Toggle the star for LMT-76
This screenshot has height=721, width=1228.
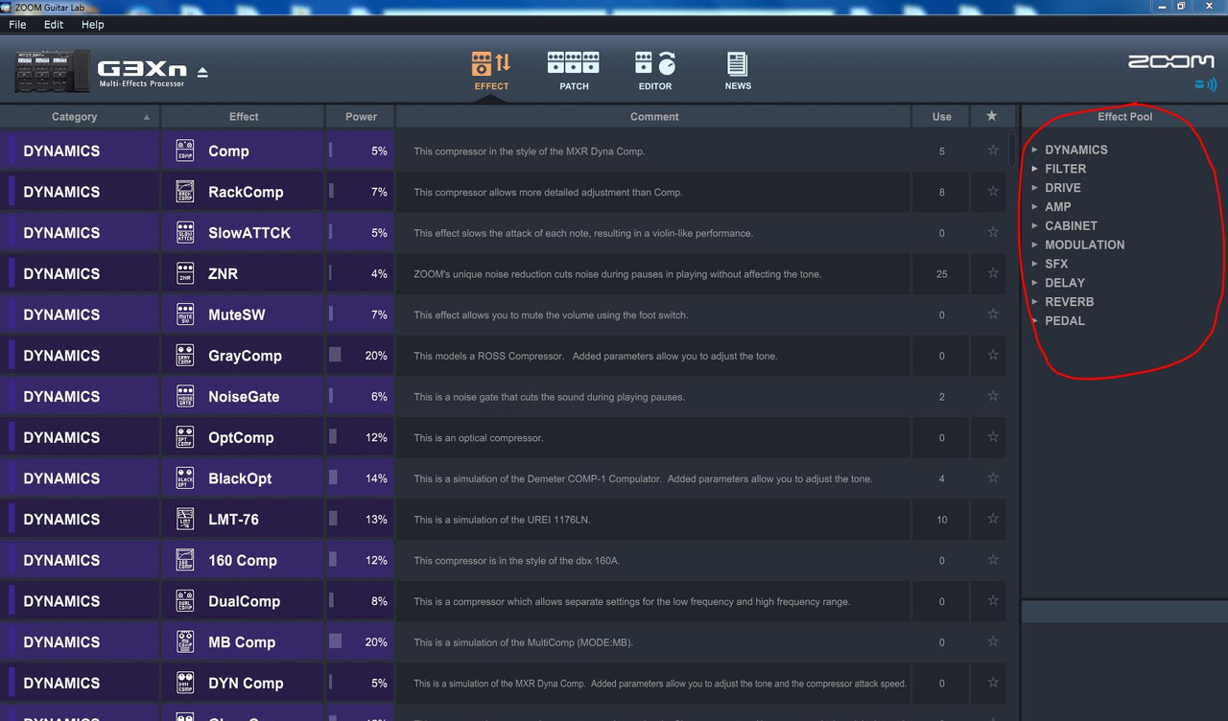pos(993,519)
